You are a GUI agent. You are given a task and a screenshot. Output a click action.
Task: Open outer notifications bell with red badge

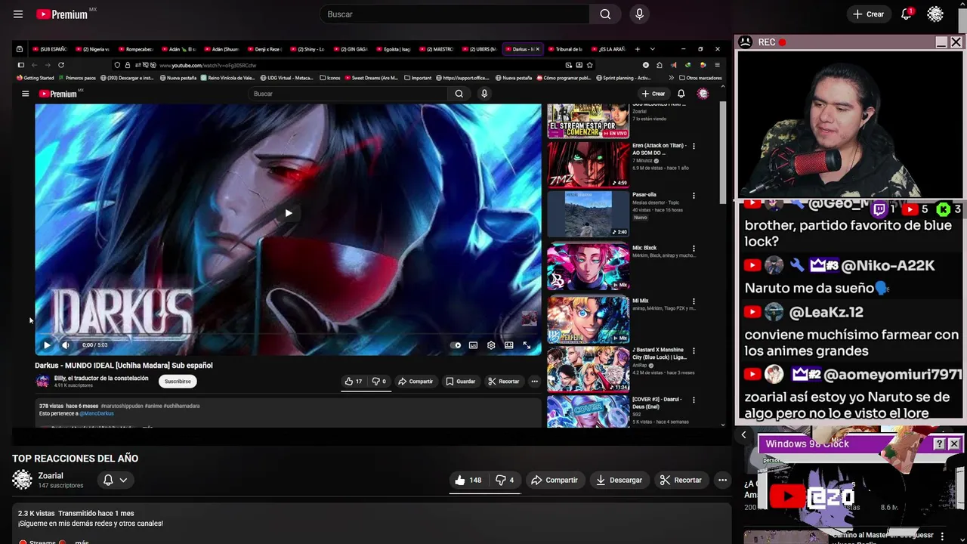(907, 14)
